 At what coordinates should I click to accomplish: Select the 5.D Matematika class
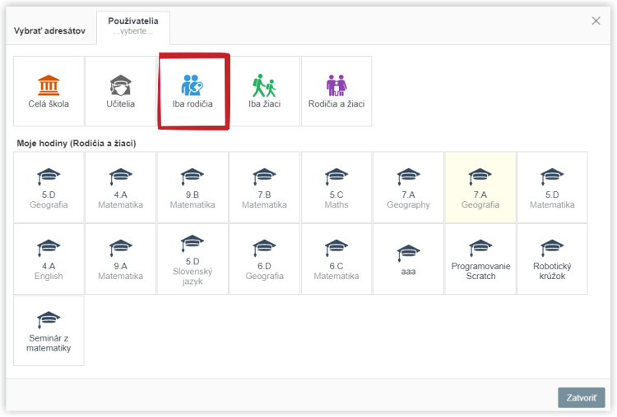[x=552, y=187]
